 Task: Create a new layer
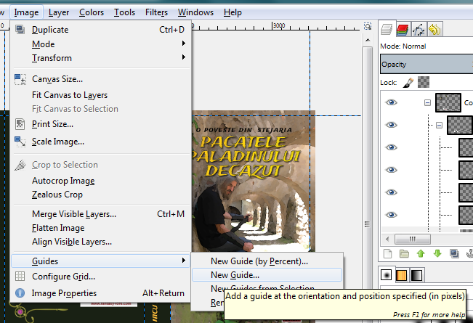[388, 254]
